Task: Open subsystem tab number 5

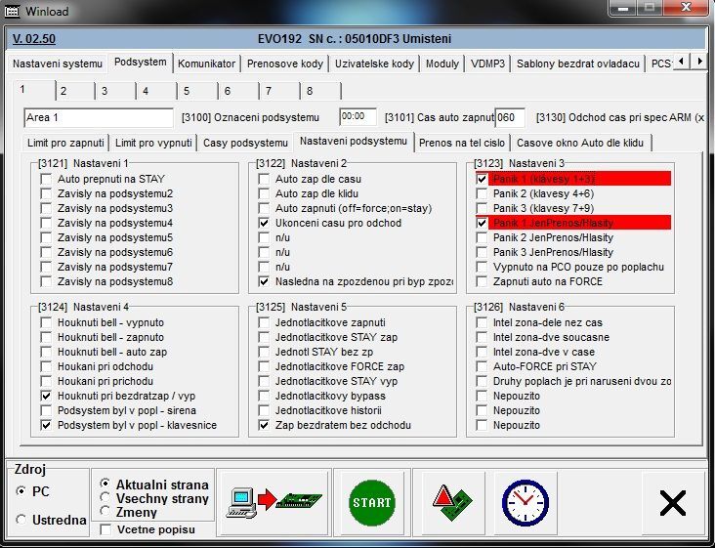Action: tap(186, 91)
